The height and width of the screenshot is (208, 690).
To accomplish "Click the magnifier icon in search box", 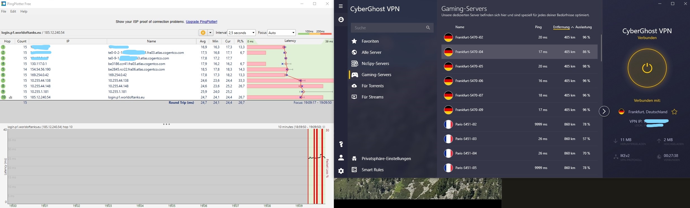I will (428, 28).
